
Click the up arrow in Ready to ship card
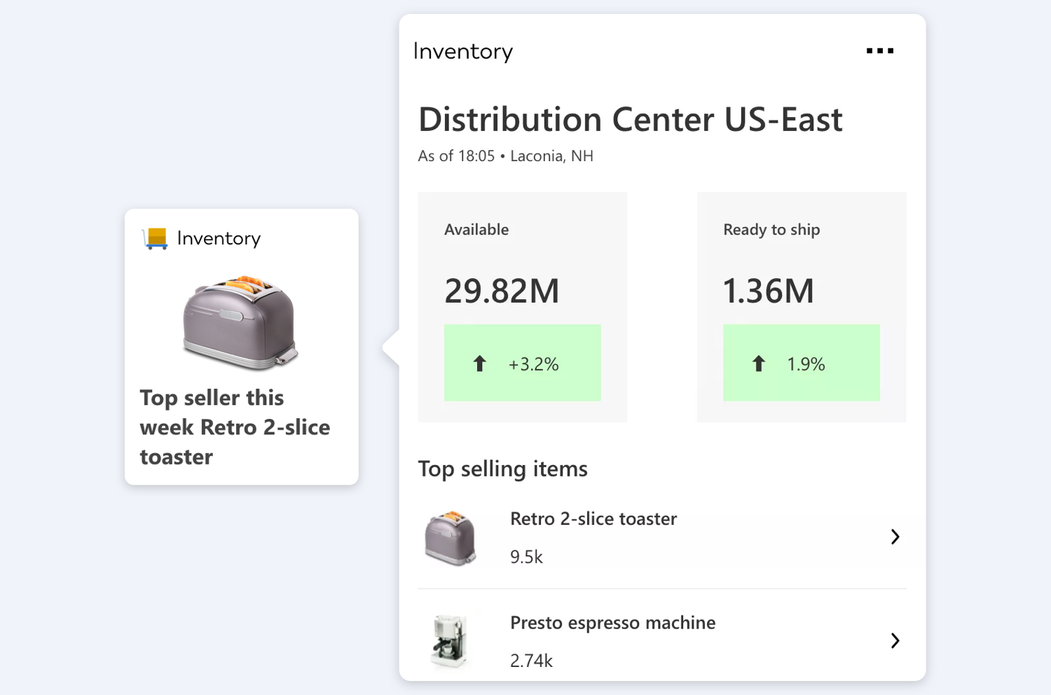pyautogui.click(x=758, y=364)
